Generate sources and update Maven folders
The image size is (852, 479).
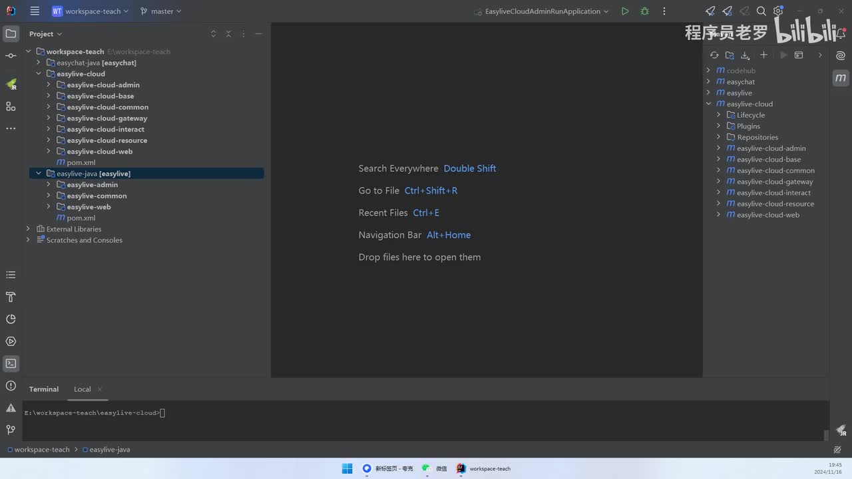pyautogui.click(x=730, y=55)
